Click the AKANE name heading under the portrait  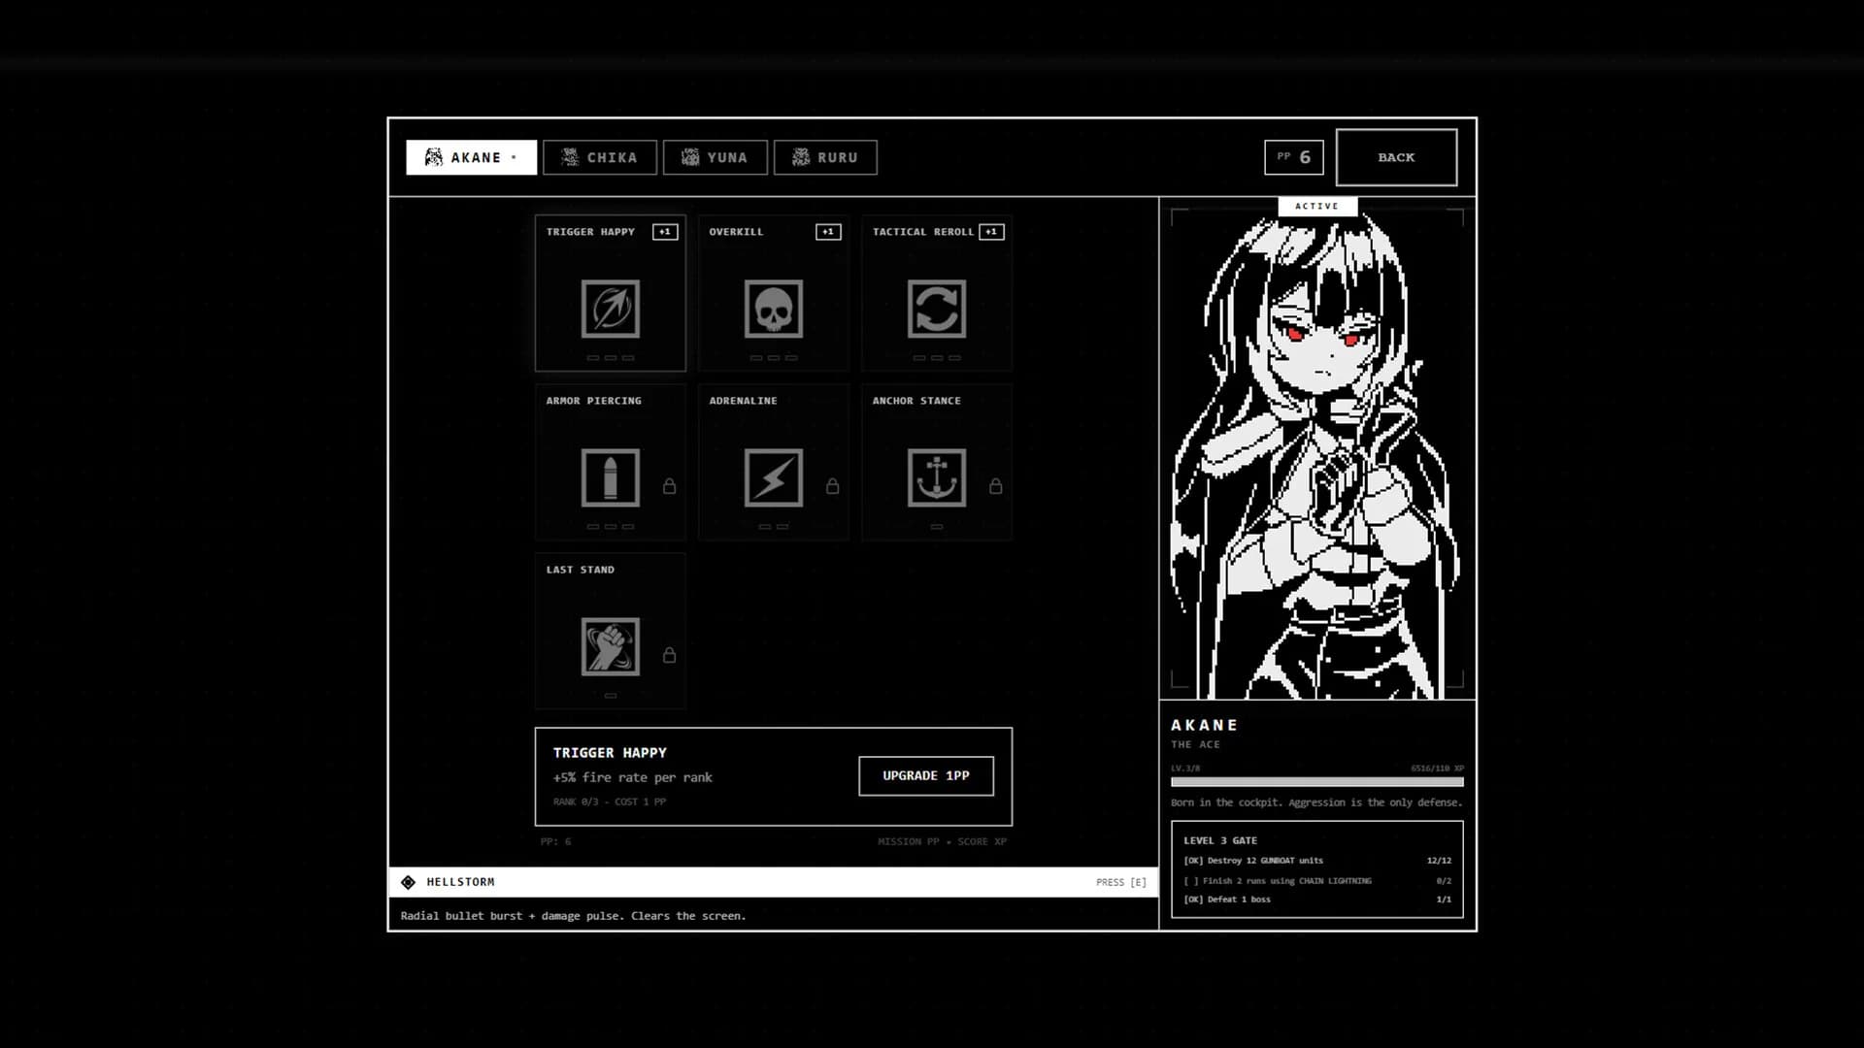1204,725
